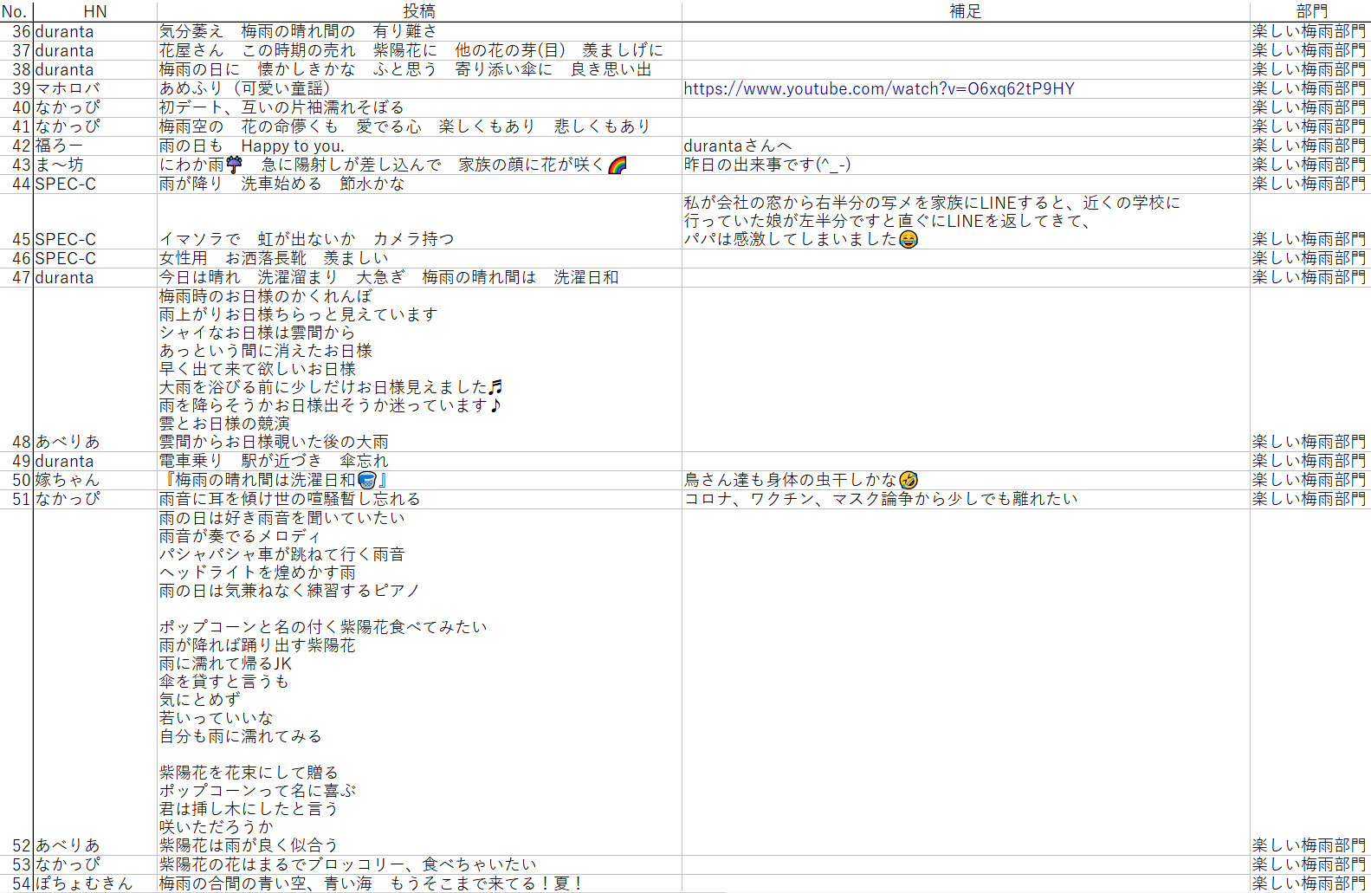Select the note "鳥さん達も身体の虫干しかな"
The width and height of the screenshot is (1371, 893).
(x=801, y=480)
